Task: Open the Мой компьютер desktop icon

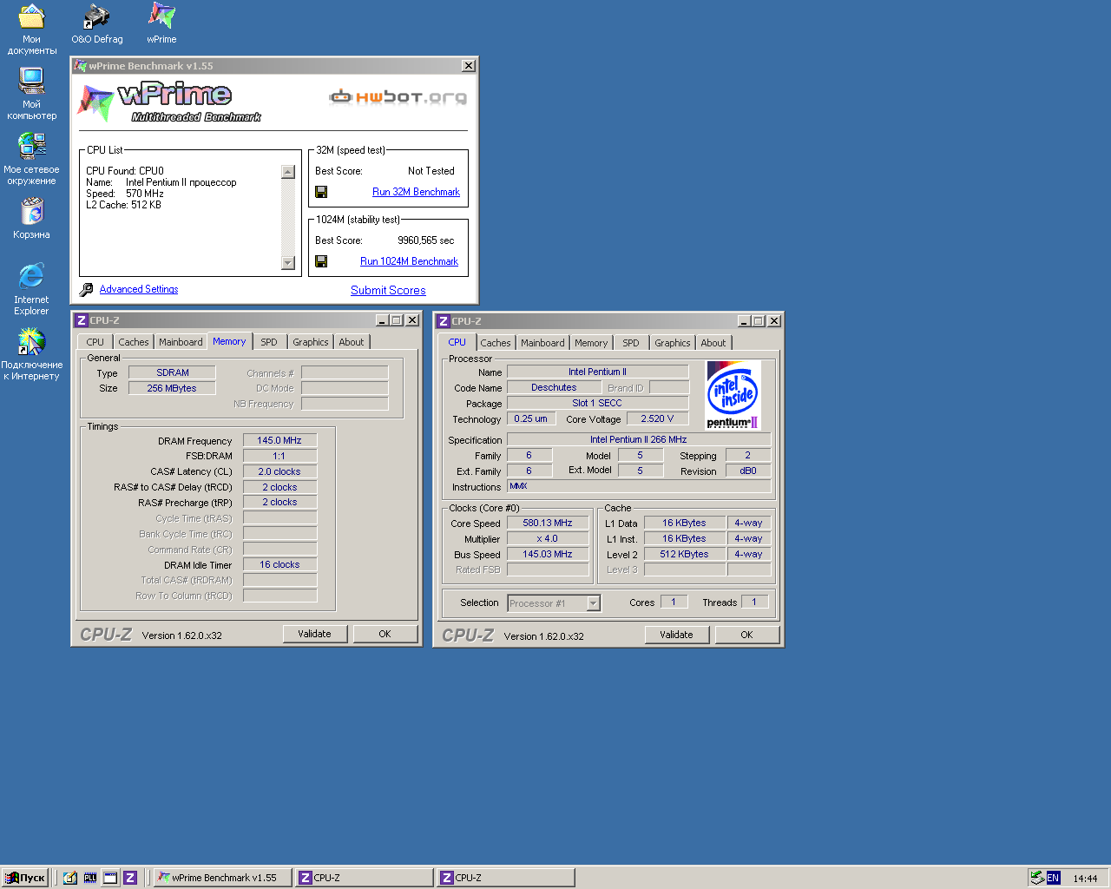Action: click(32, 94)
